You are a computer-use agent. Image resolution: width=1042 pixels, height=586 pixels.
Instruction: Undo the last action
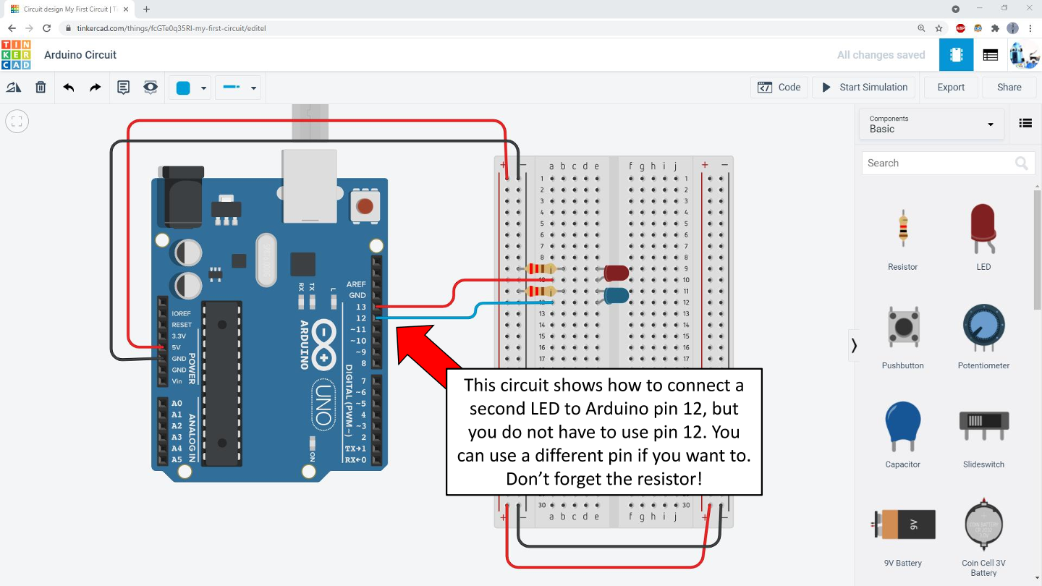(69, 88)
